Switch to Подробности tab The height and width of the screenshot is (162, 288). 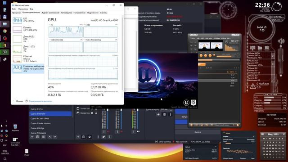click(93, 13)
